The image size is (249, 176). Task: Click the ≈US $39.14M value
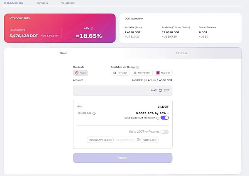click(x=50, y=36)
